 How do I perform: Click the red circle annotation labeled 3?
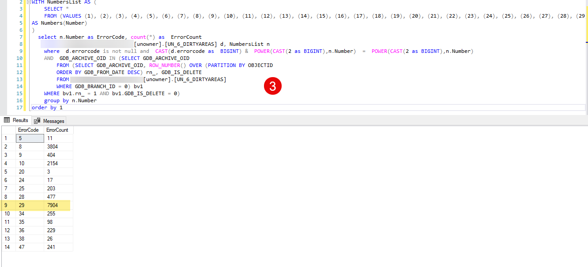[272, 86]
